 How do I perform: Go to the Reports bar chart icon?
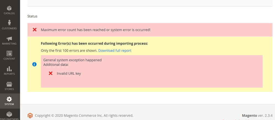pyautogui.click(x=9, y=69)
